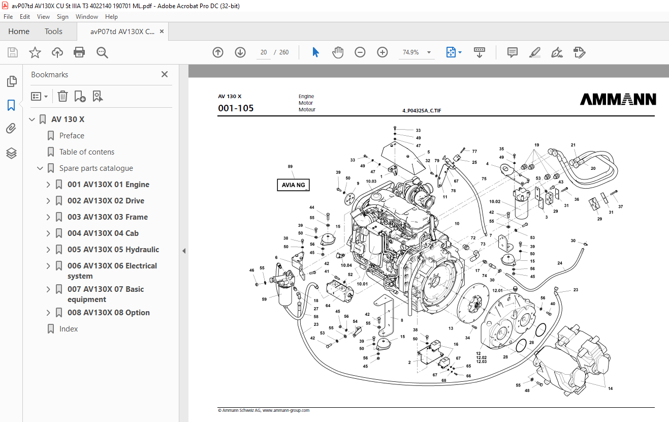The image size is (669, 422).
Task: Open the Layers panel icon
Action: pyautogui.click(x=11, y=153)
